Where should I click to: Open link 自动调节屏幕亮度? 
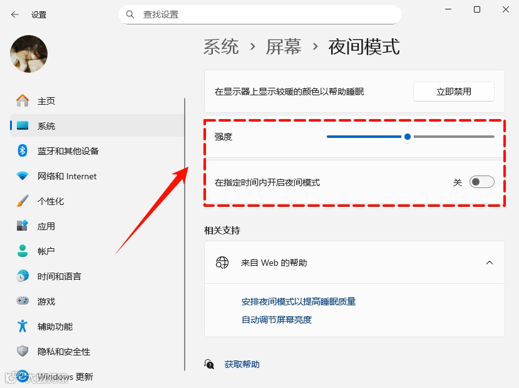(x=276, y=320)
